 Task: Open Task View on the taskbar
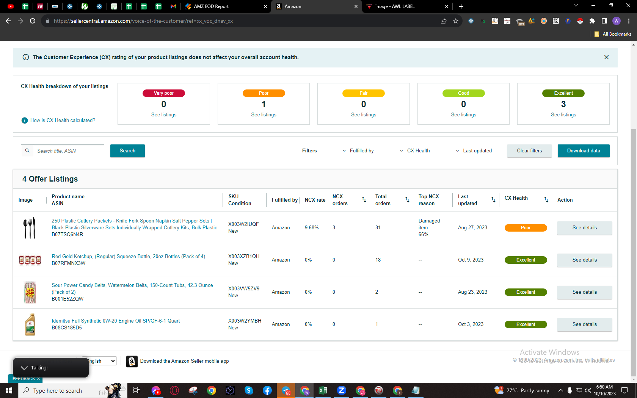pos(136,390)
